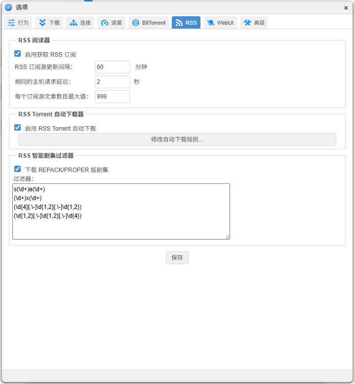Click the 下载 tab double-chevron icon

(42, 23)
